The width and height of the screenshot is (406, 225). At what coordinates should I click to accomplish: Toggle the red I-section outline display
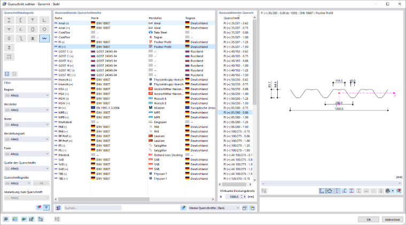[x=352, y=191]
